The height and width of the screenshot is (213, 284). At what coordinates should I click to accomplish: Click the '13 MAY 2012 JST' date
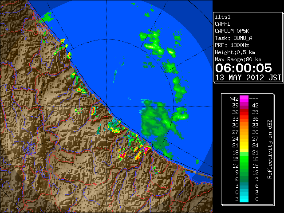[x=248, y=78]
